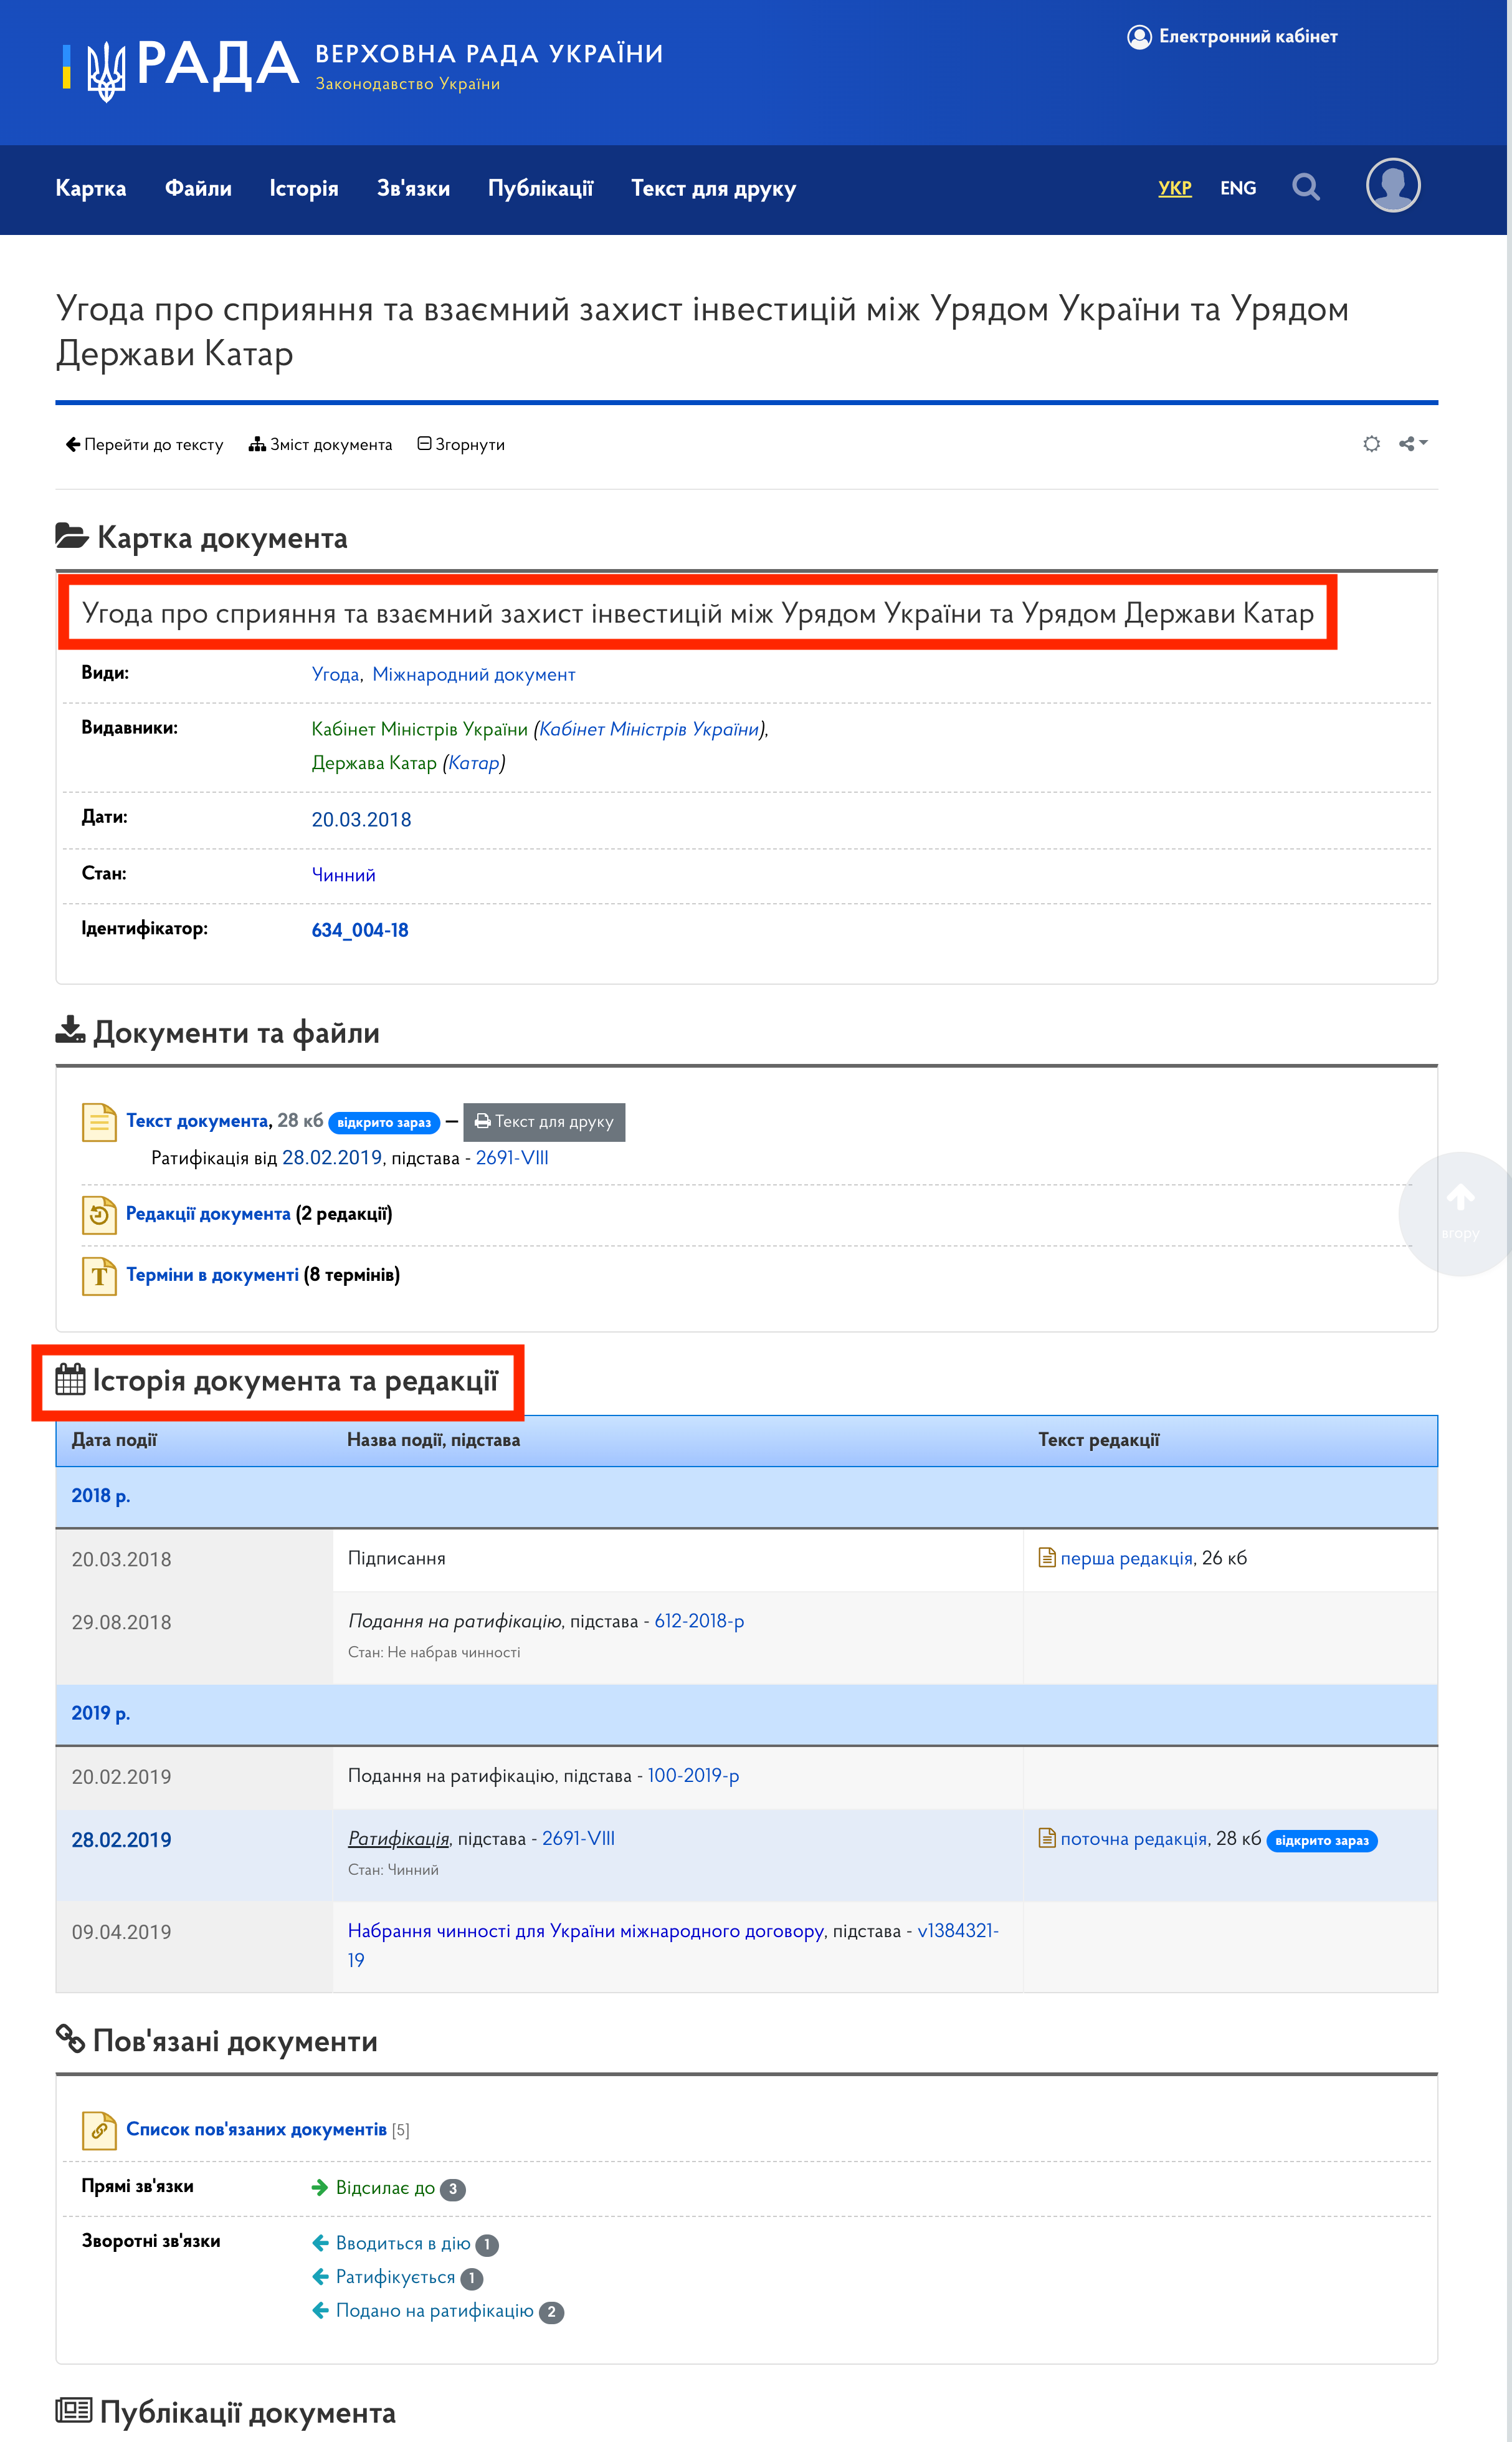Click download icon by Документи та файли

coord(70,1030)
